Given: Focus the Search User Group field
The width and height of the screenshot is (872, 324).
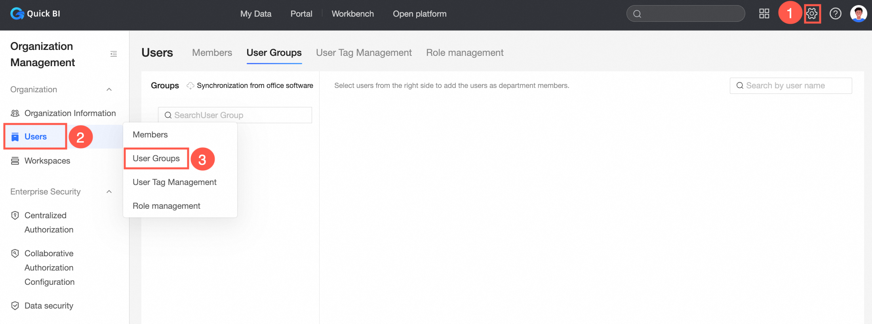Looking at the screenshot, I should 238,115.
